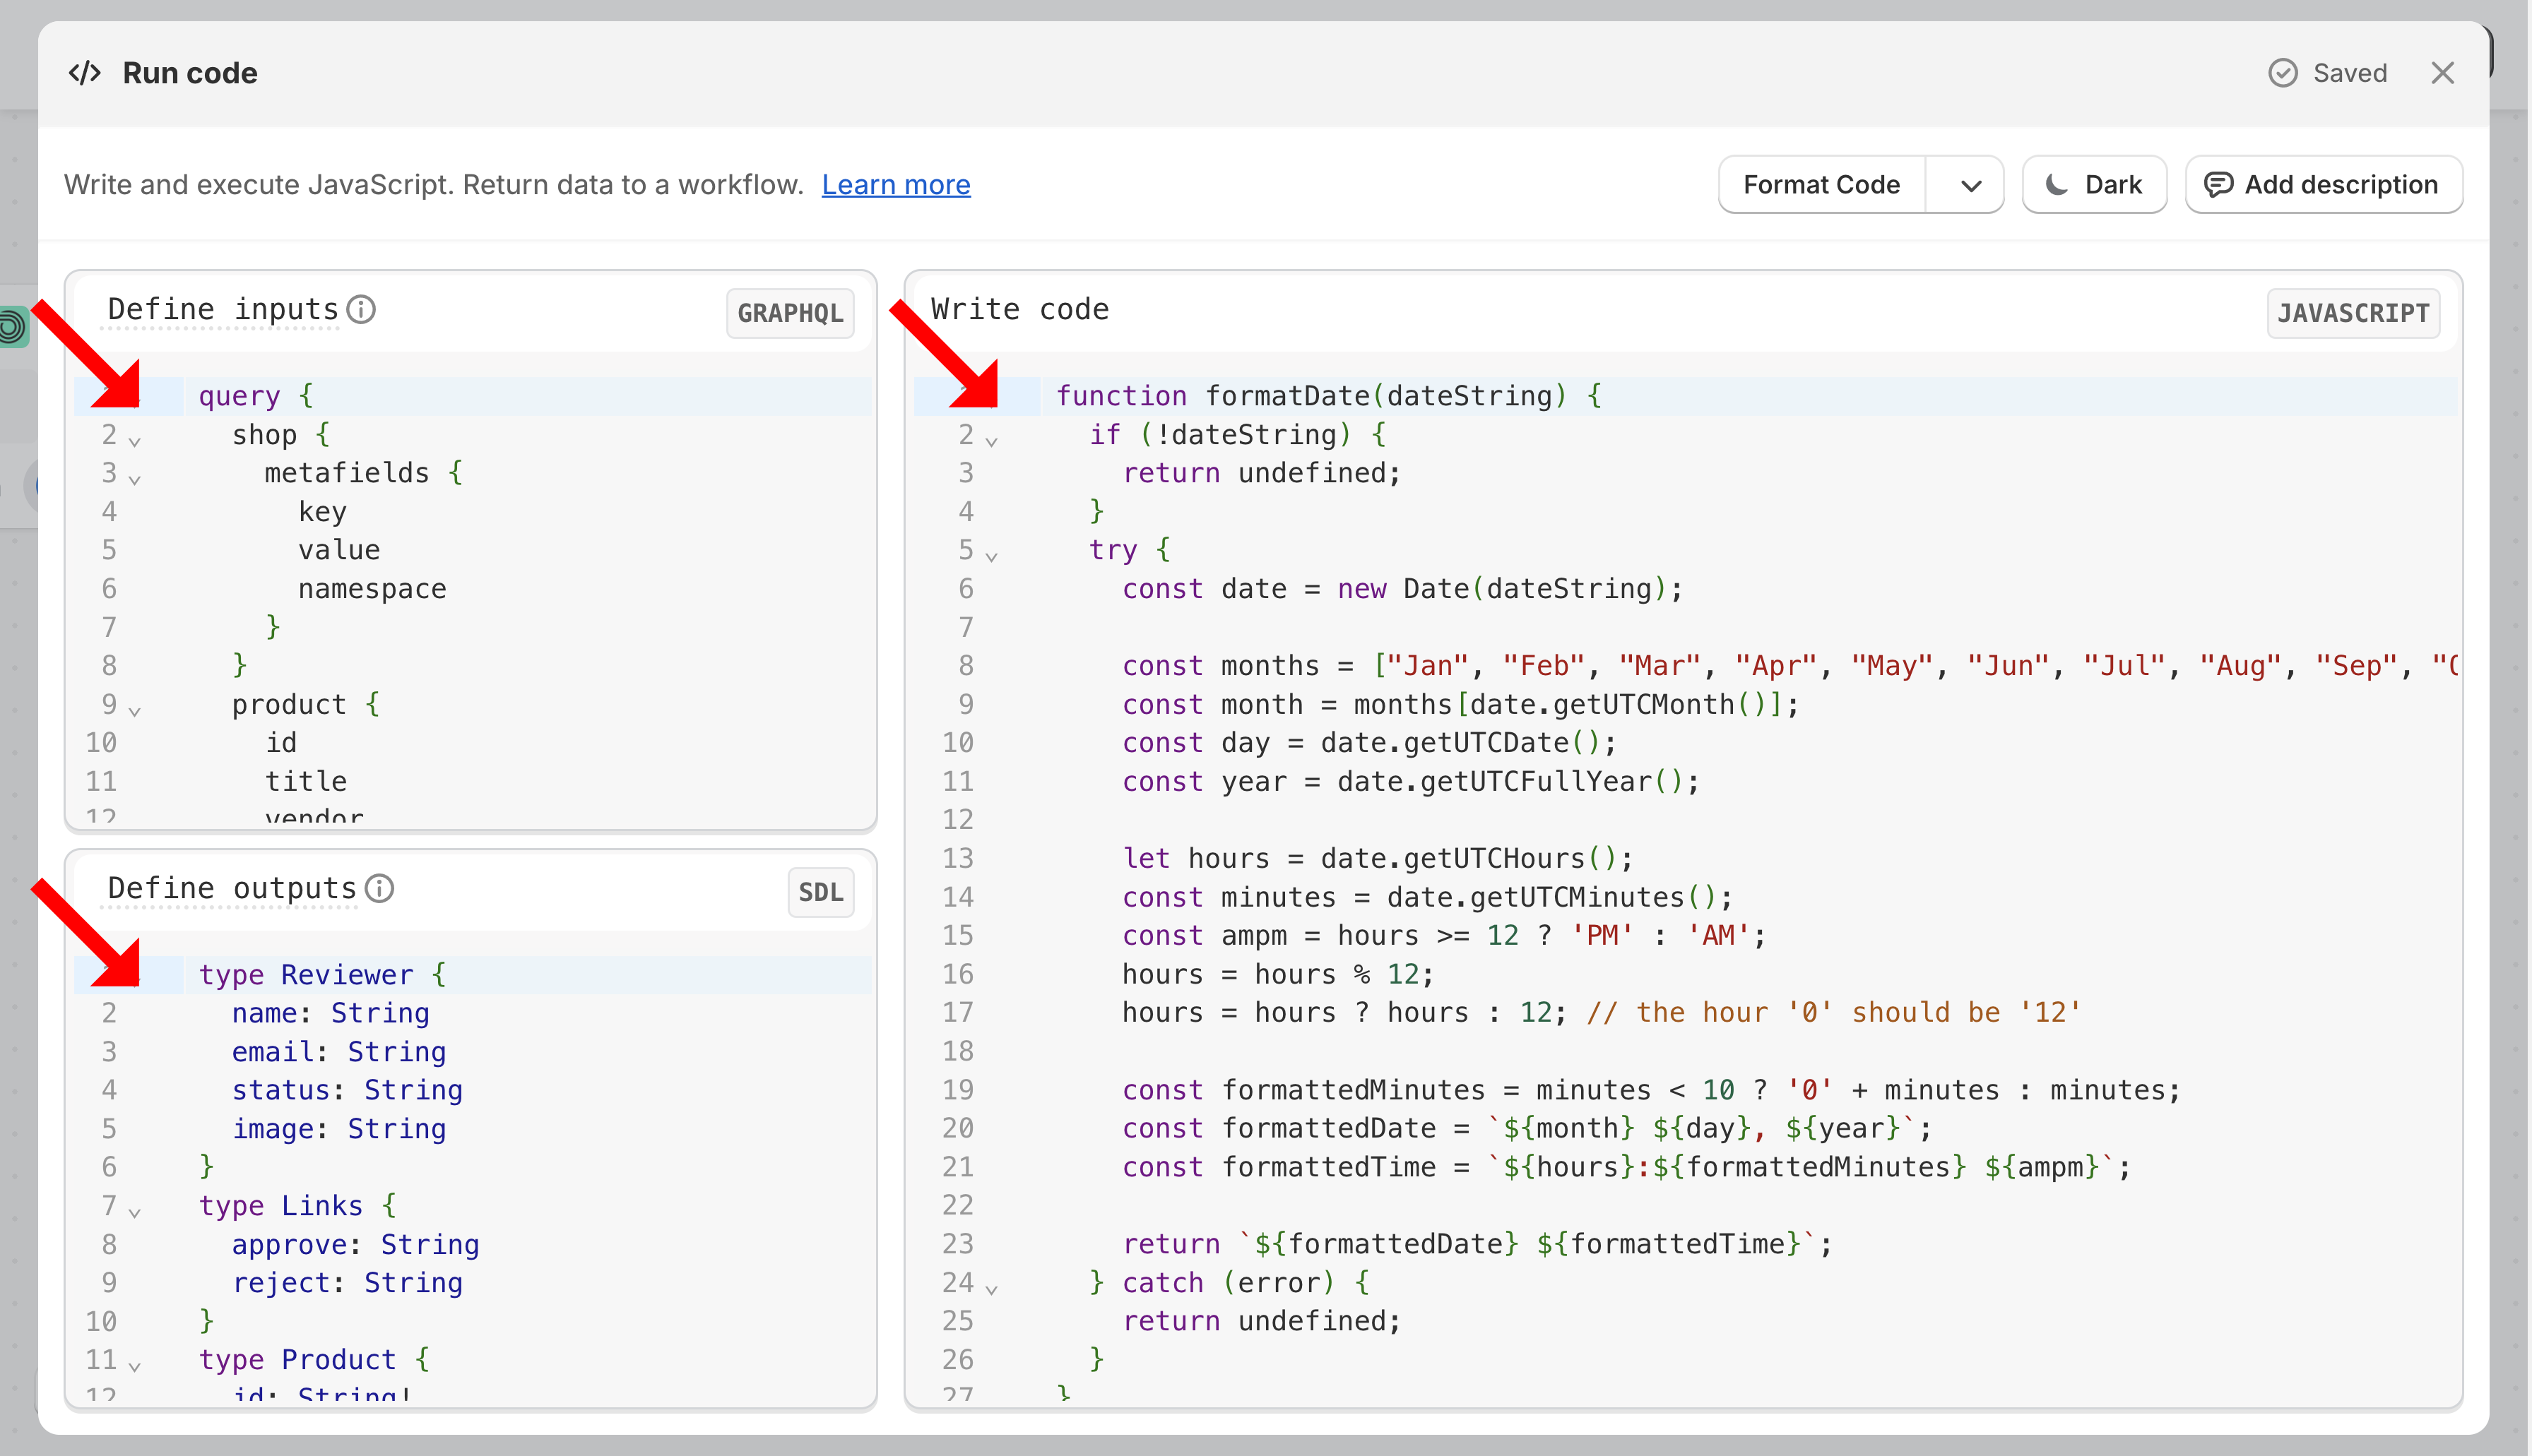Viewport: 2532px width, 1456px height.
Task: Click the Write code heading
Action: coord(1019,310)
